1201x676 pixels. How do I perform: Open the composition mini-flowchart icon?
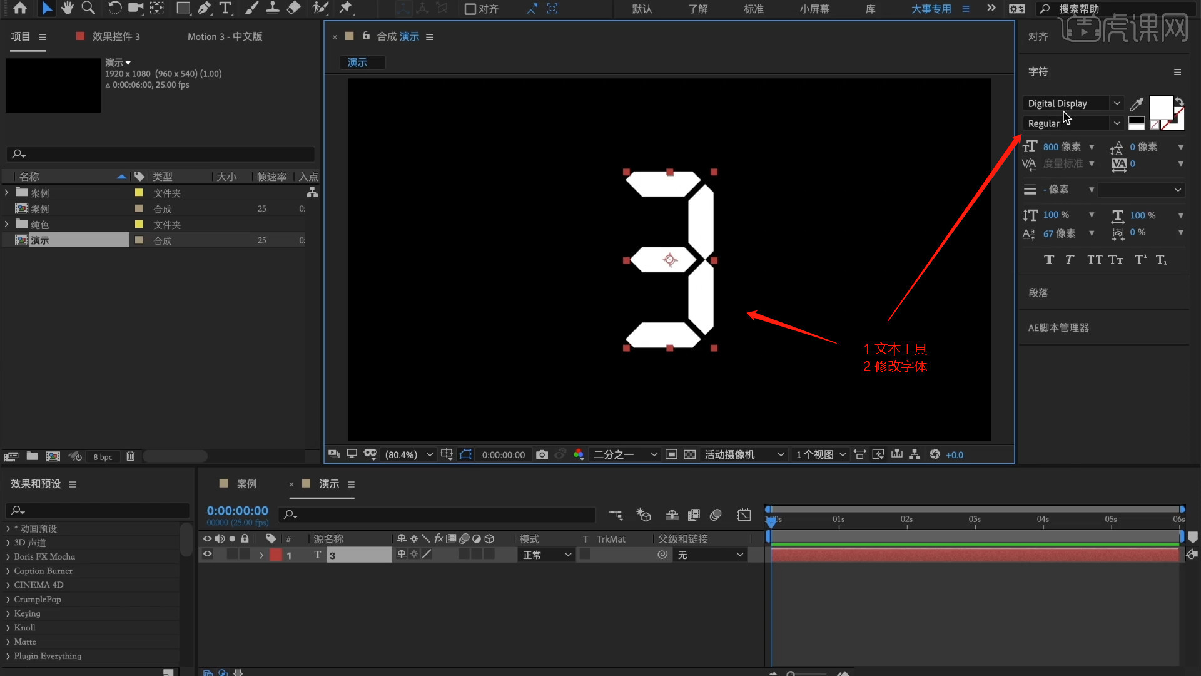pyautogui.click(x=616, y=515)
